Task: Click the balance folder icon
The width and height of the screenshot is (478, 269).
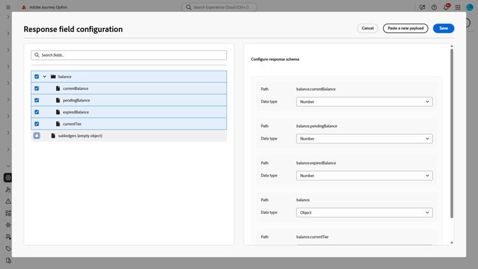Action: pos(54,76)
